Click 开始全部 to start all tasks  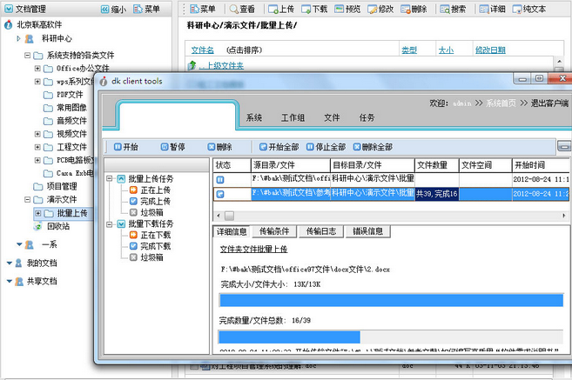(279, 147)
